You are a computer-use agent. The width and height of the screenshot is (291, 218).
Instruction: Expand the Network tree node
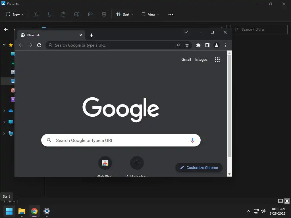point(4,133)
